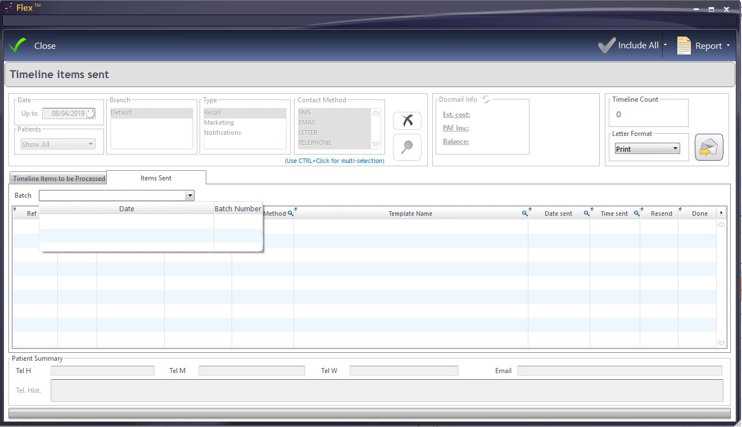Click the grid column scroll right arrow
Image resolution: width=742 pixels, height=427 pixels.
click(x=722, y=213)
